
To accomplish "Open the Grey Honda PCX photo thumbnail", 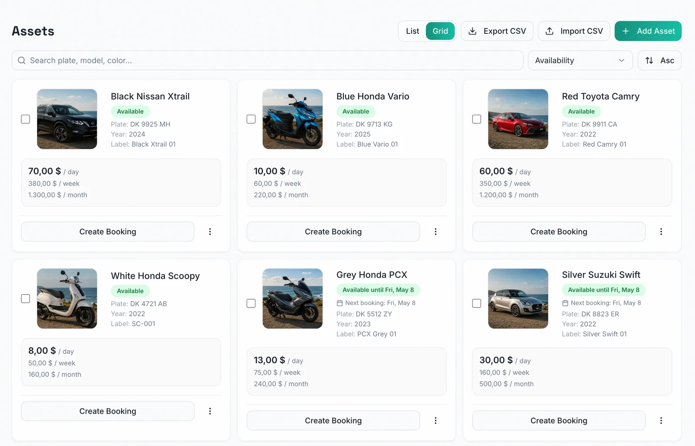I will coord(292,298).
